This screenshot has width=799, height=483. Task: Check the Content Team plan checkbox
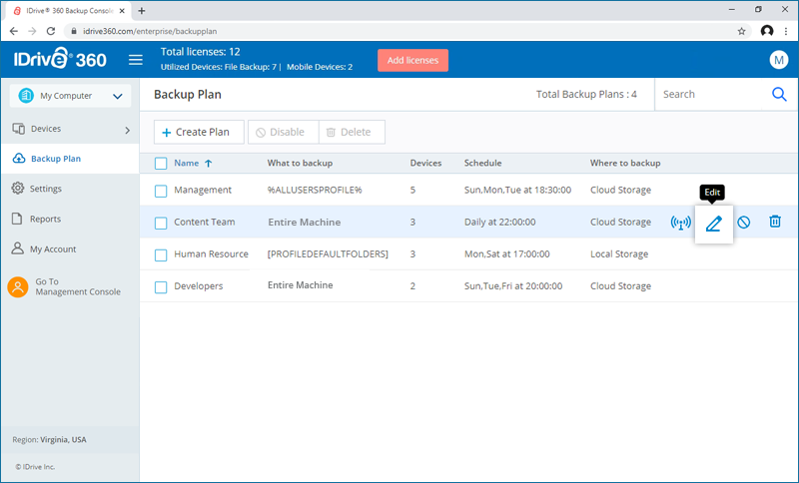[x=161, y=223]
